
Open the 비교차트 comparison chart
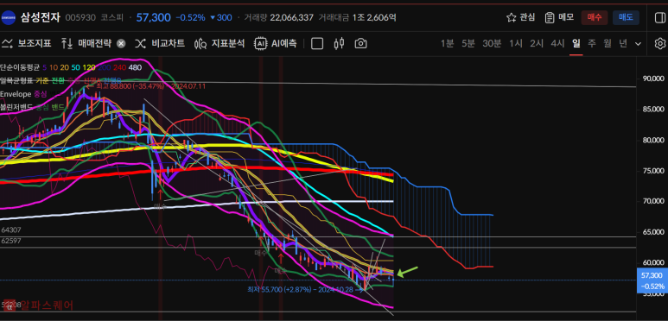point(160,43)
